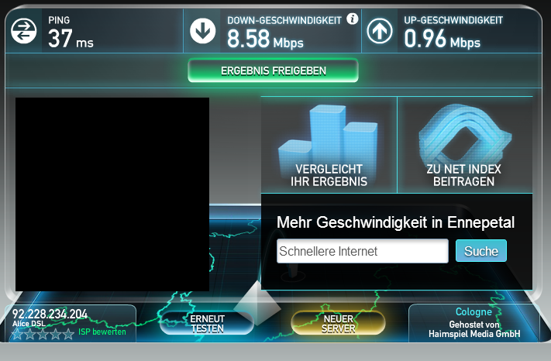Open the download speed info icon
This screenshot has width=551, height=361.
click(x=352, y=19)
